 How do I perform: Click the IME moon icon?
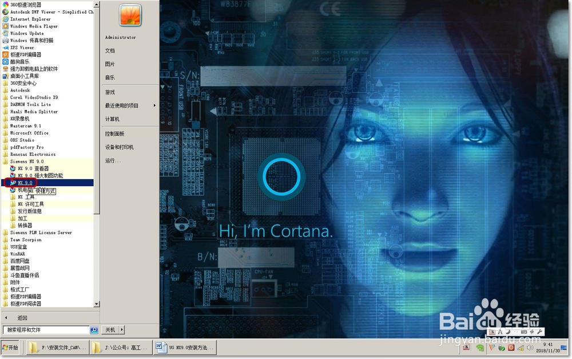click(507, 332)
